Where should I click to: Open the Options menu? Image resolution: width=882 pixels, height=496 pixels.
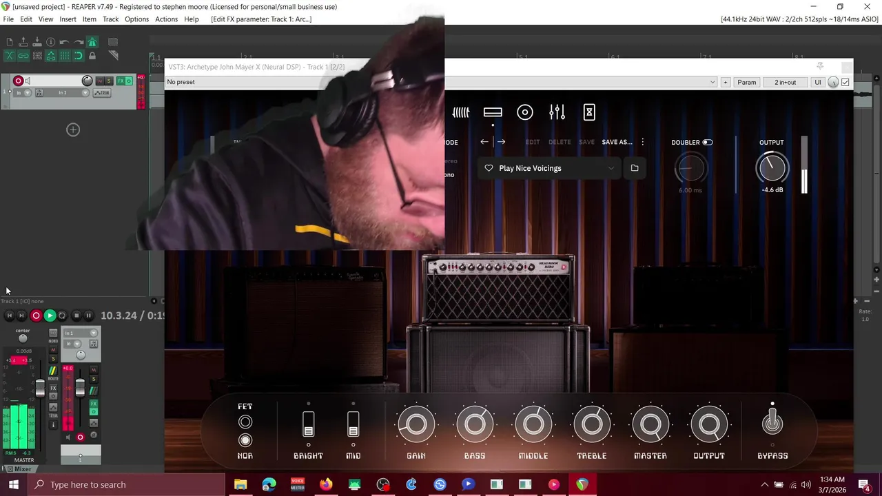(136, 19)
